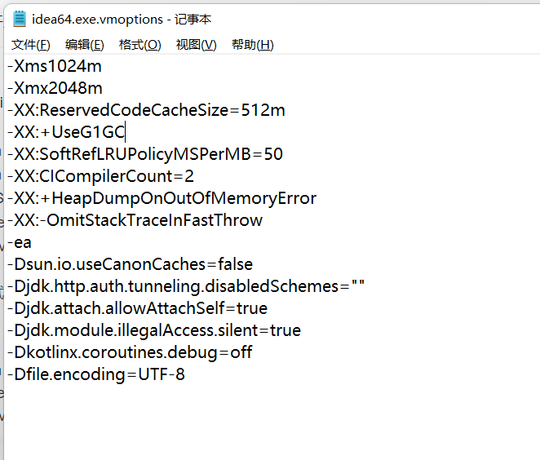Click the kotlinx.coroutines.debug=off line

point(131,352)
